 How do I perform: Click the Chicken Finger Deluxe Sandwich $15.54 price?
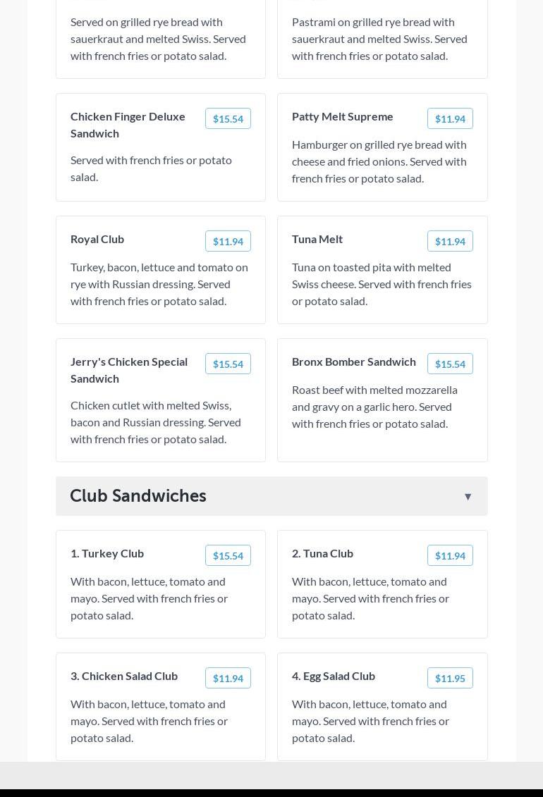(228, 118)
